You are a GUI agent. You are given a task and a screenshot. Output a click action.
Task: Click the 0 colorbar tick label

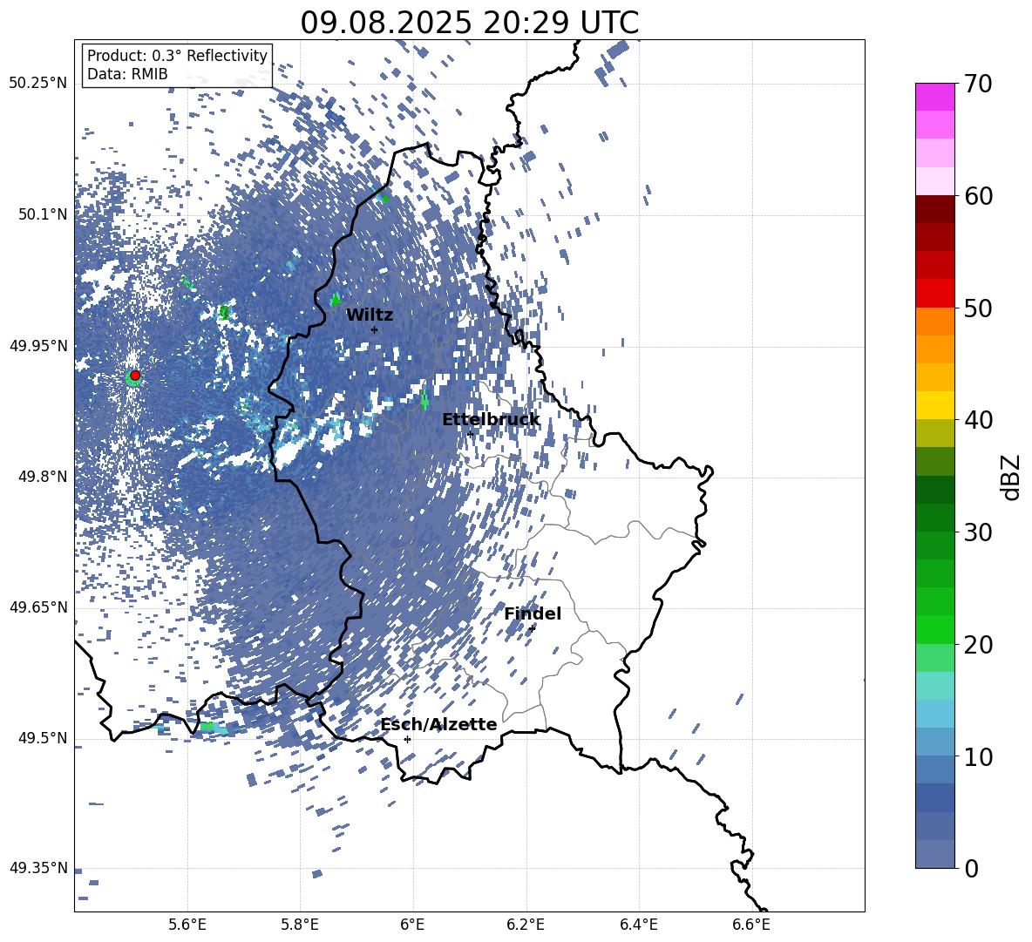point(972,869)
